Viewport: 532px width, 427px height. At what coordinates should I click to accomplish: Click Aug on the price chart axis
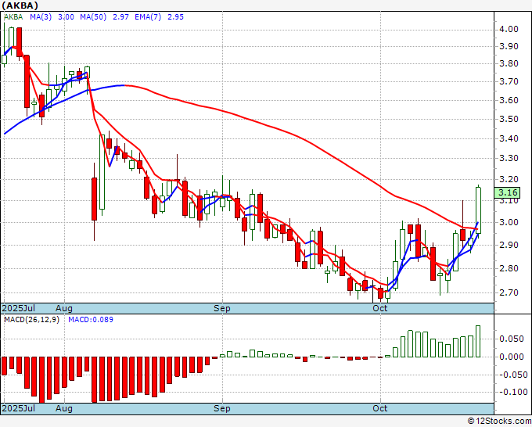(64, 308)
